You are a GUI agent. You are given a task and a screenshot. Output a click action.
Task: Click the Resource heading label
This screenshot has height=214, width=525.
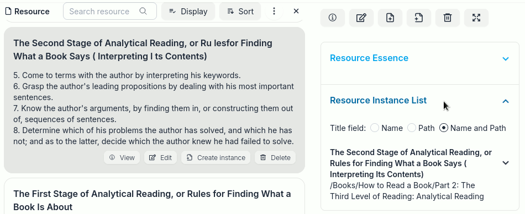click(x=32, y=12)
